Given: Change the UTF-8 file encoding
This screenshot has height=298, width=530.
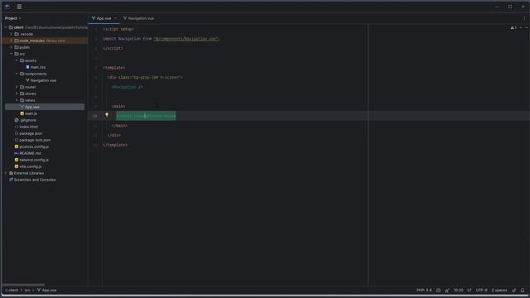Looking at the screenshot, I should [x=481, y=291].
